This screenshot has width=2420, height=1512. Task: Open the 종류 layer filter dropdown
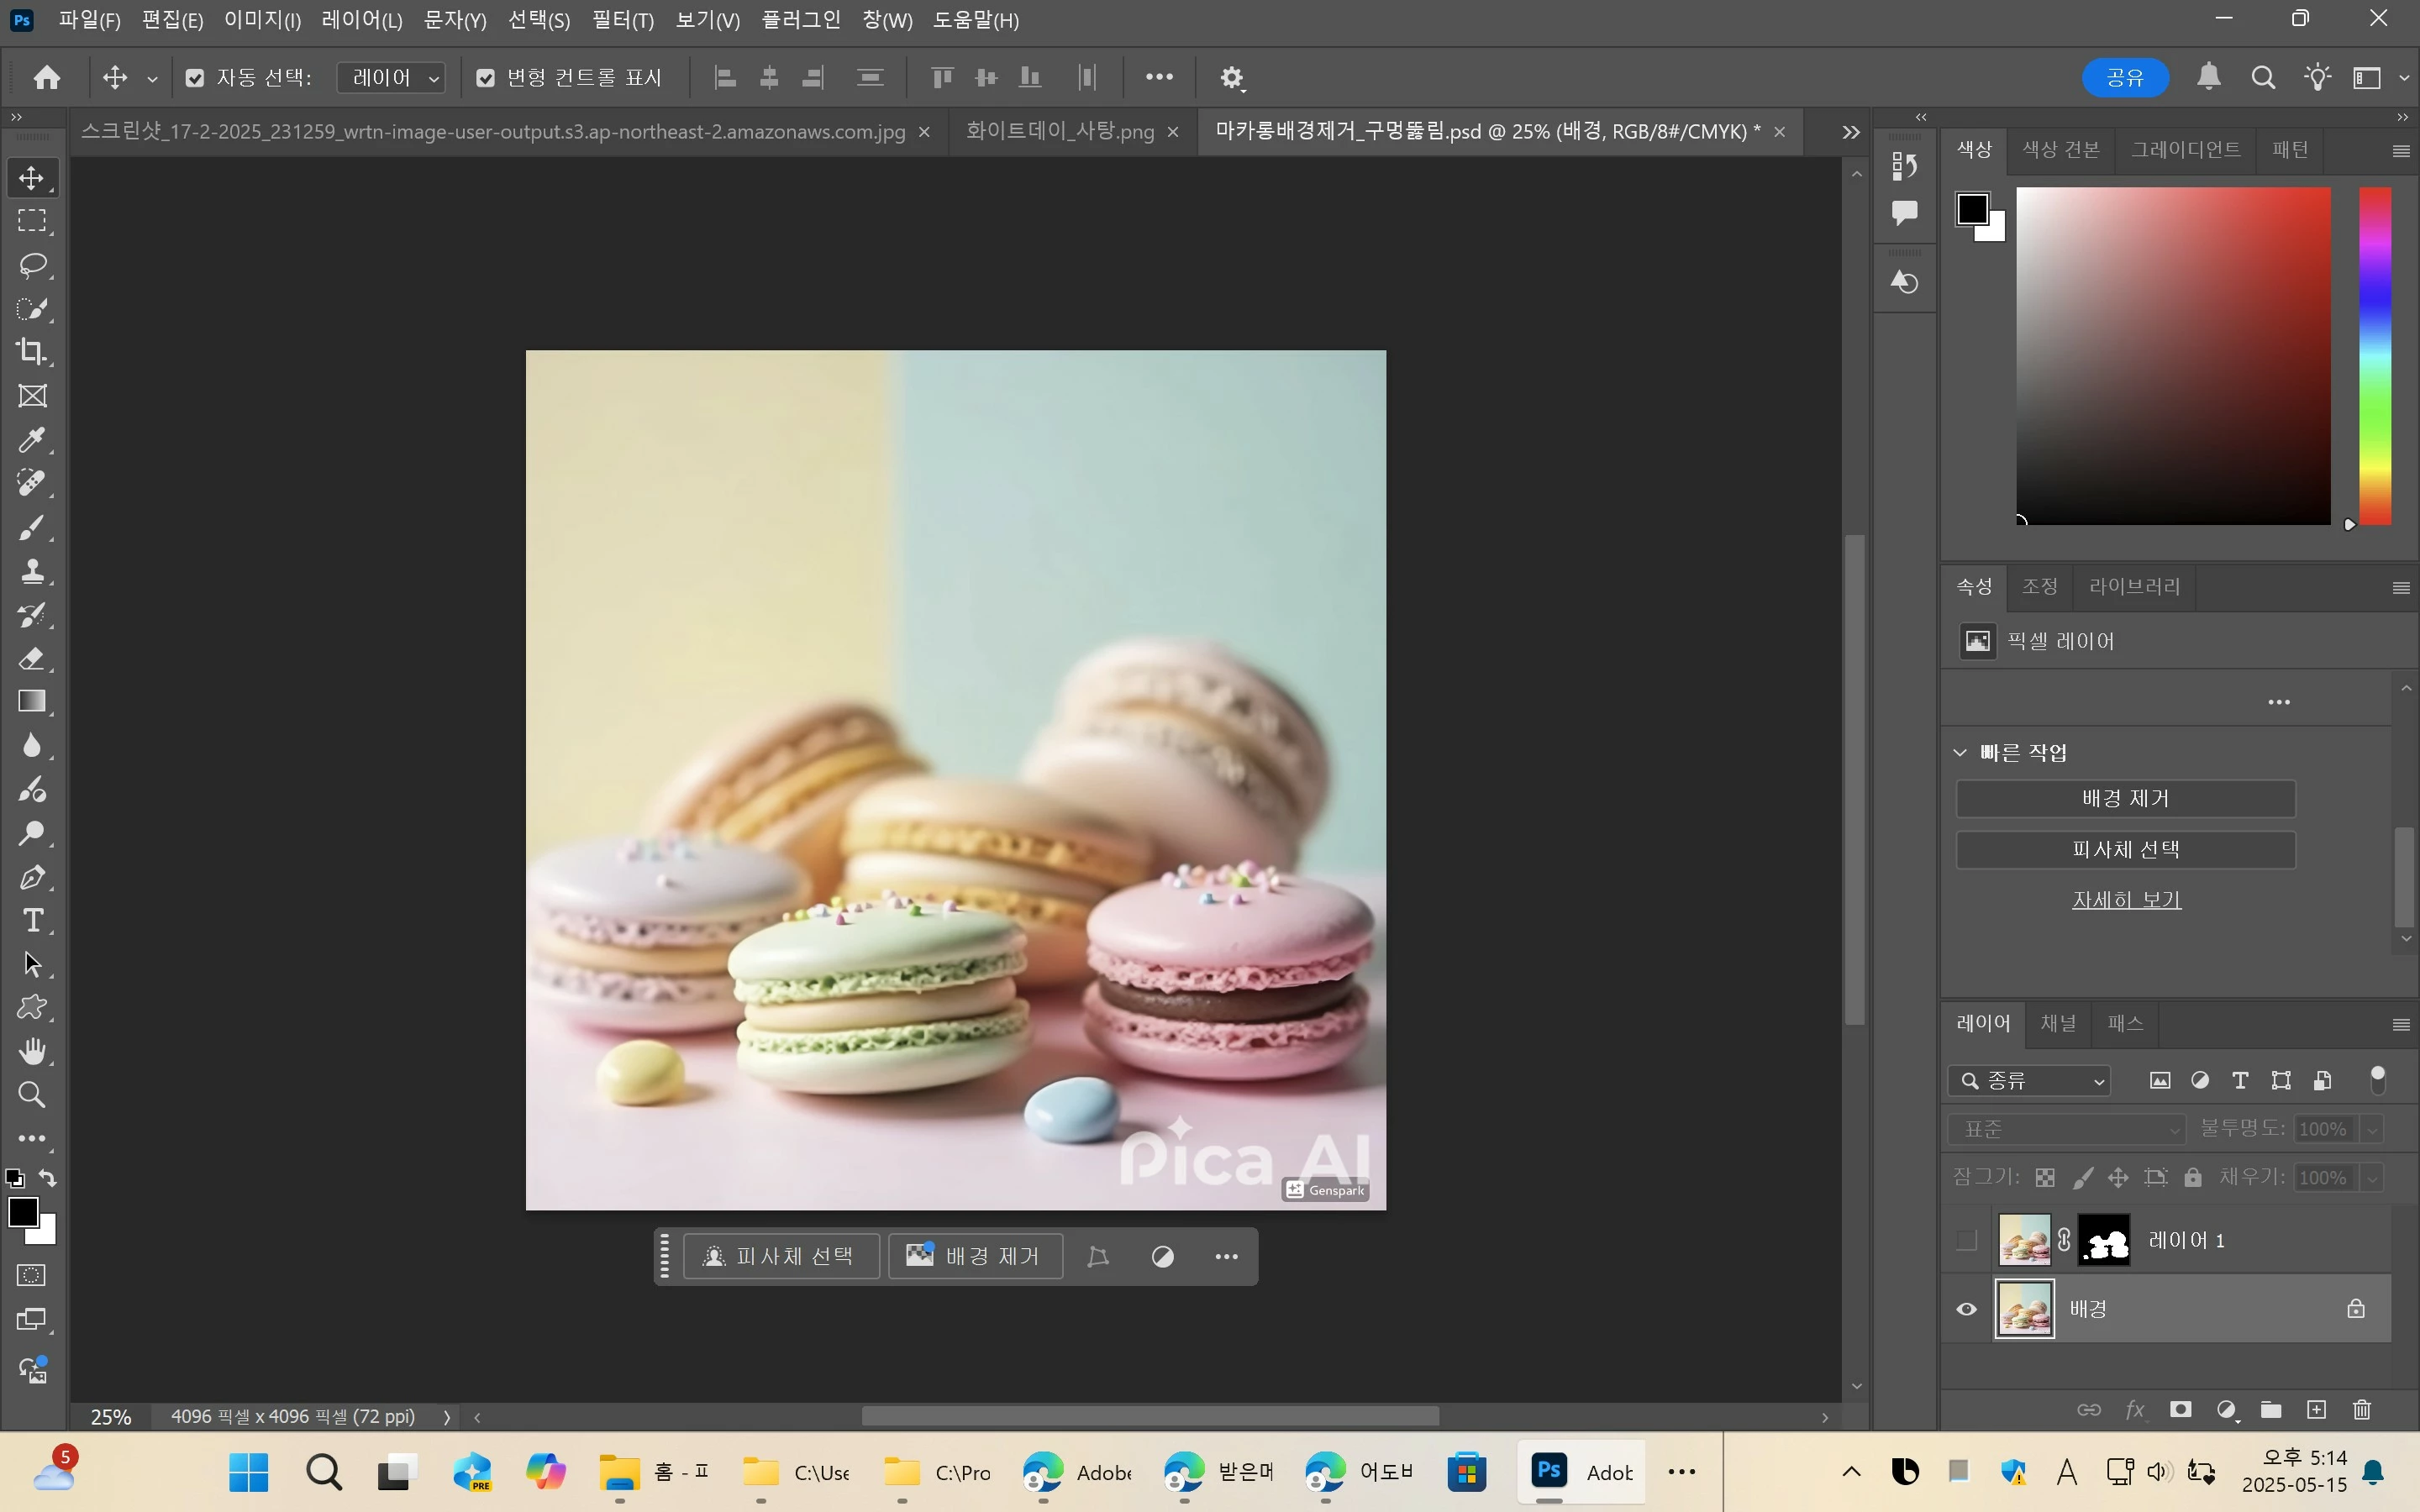2029,1081
